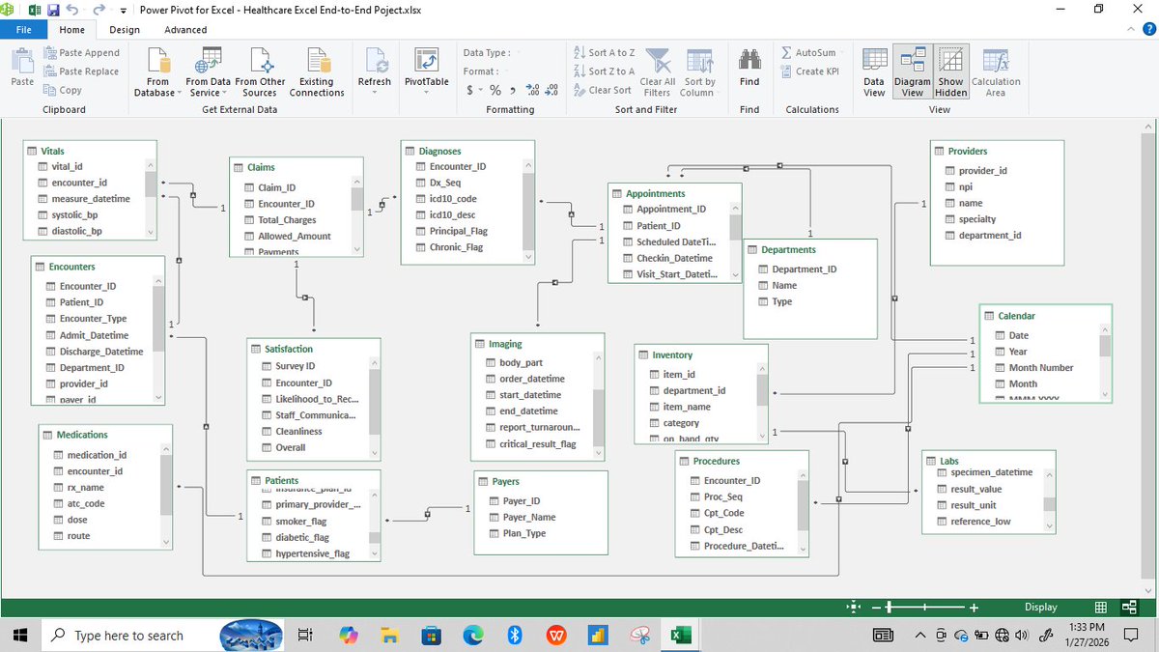This screenshot has height=652, width=1159.
Task: Select Paste Append in the Clipboard group
Action: [x=82, y=53]
